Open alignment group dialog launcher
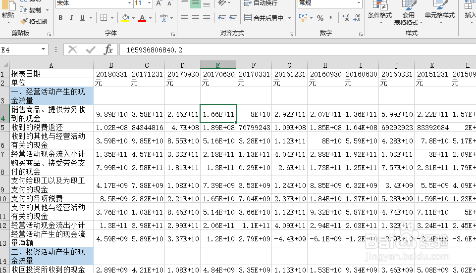The height and width of the screenshot is (273, 476). tap(291, 35)
